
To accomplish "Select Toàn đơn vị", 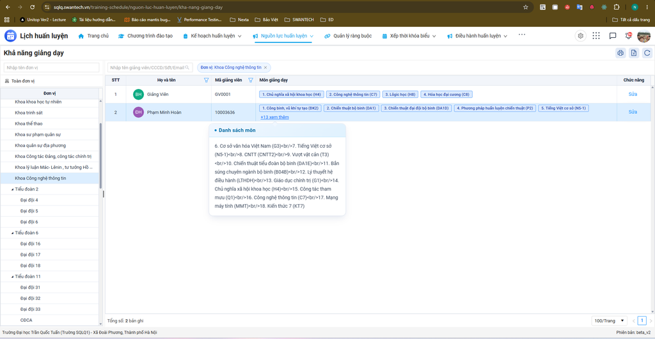I will pyautogui.click(x=24, y=81).
